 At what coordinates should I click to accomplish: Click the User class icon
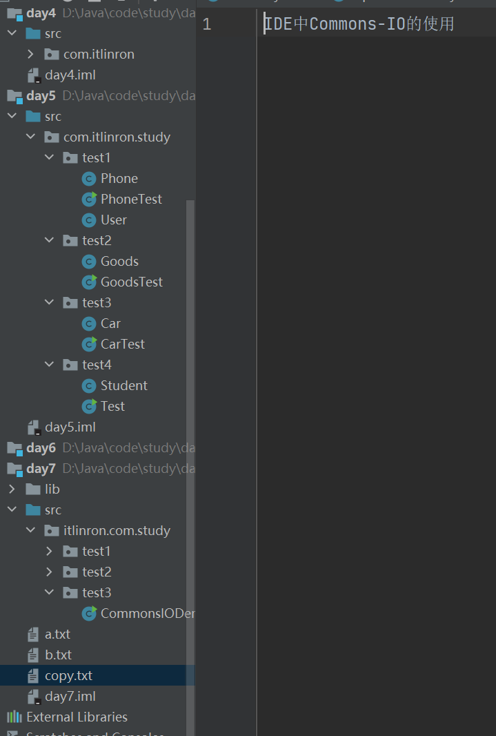[90, 220]
